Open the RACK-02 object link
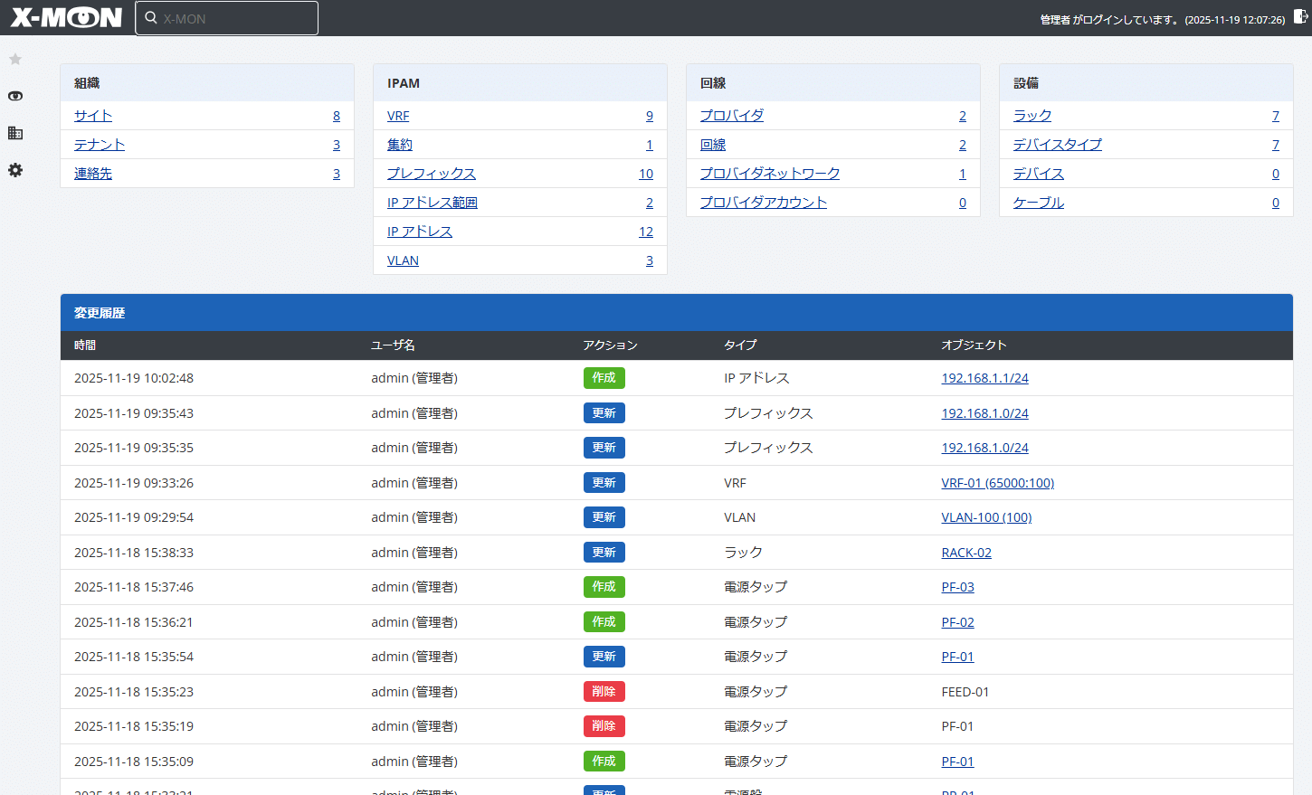1312x795 pixels. [966, 552]
